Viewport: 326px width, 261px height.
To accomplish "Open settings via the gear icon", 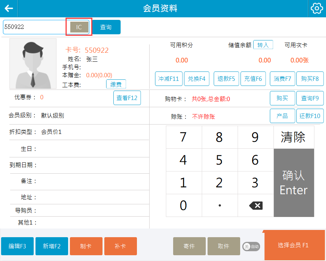I will 317,9.
